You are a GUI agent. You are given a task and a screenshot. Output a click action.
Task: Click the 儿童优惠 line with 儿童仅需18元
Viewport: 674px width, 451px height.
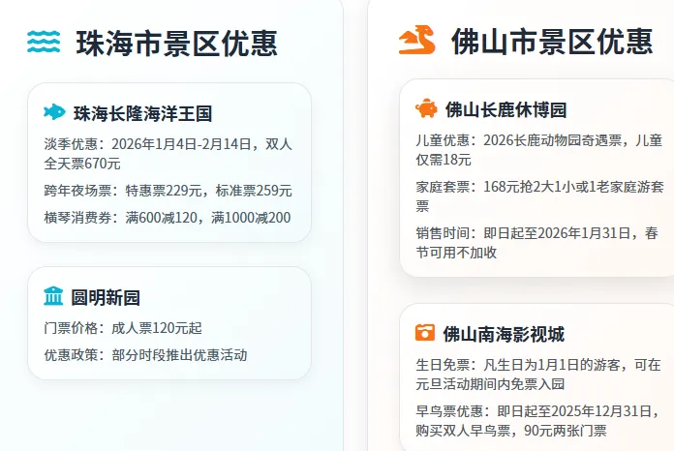[x=539, y=150]
